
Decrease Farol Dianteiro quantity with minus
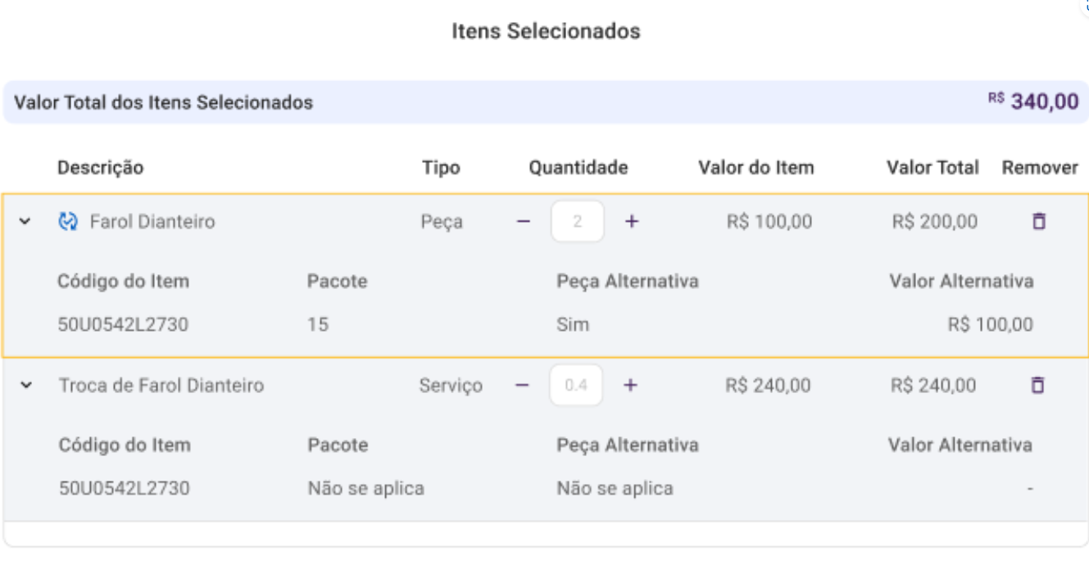(x=524, y=221)
